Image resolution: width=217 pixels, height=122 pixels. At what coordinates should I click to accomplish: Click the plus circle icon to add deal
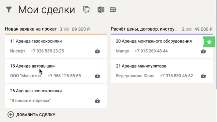[x=11, y=114]
